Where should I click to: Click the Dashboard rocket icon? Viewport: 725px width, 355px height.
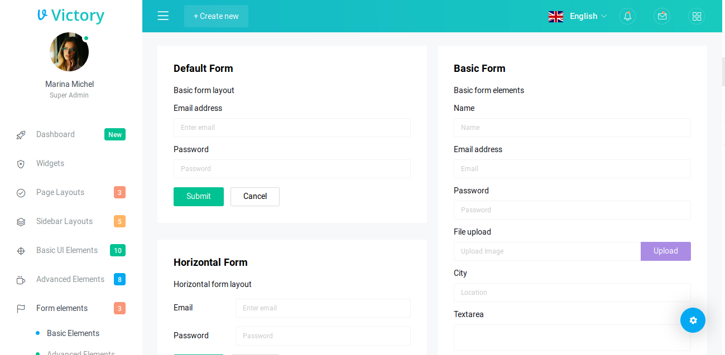point(21,135)
